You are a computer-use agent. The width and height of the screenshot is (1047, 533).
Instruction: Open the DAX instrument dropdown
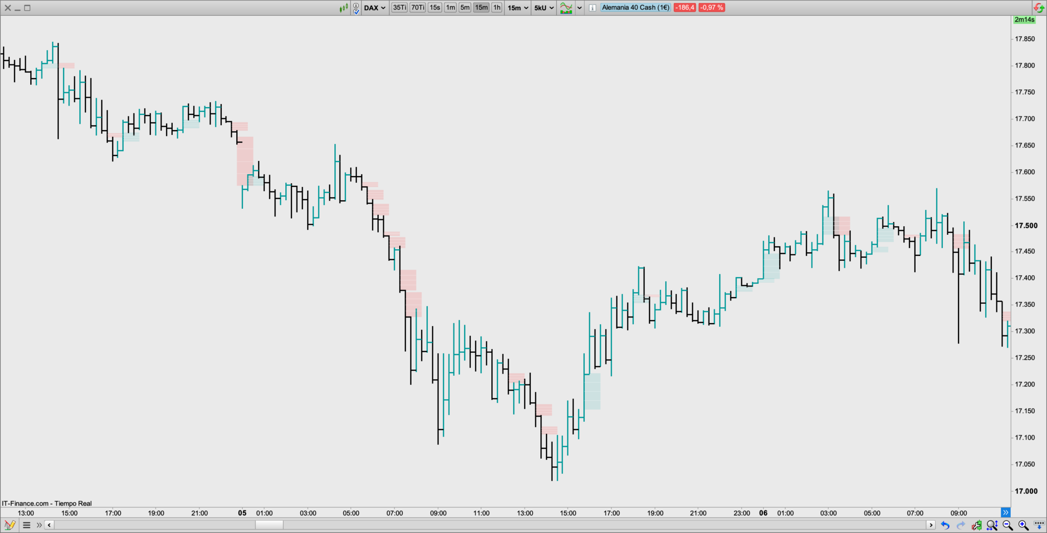375,8
